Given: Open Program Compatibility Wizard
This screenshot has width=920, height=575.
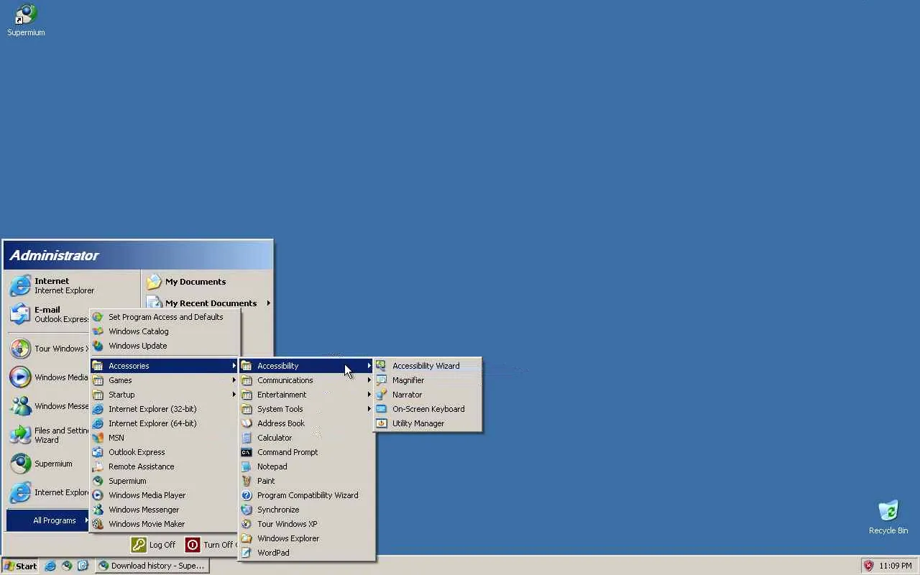Looking at the screenshot, I should click(307, 495).
